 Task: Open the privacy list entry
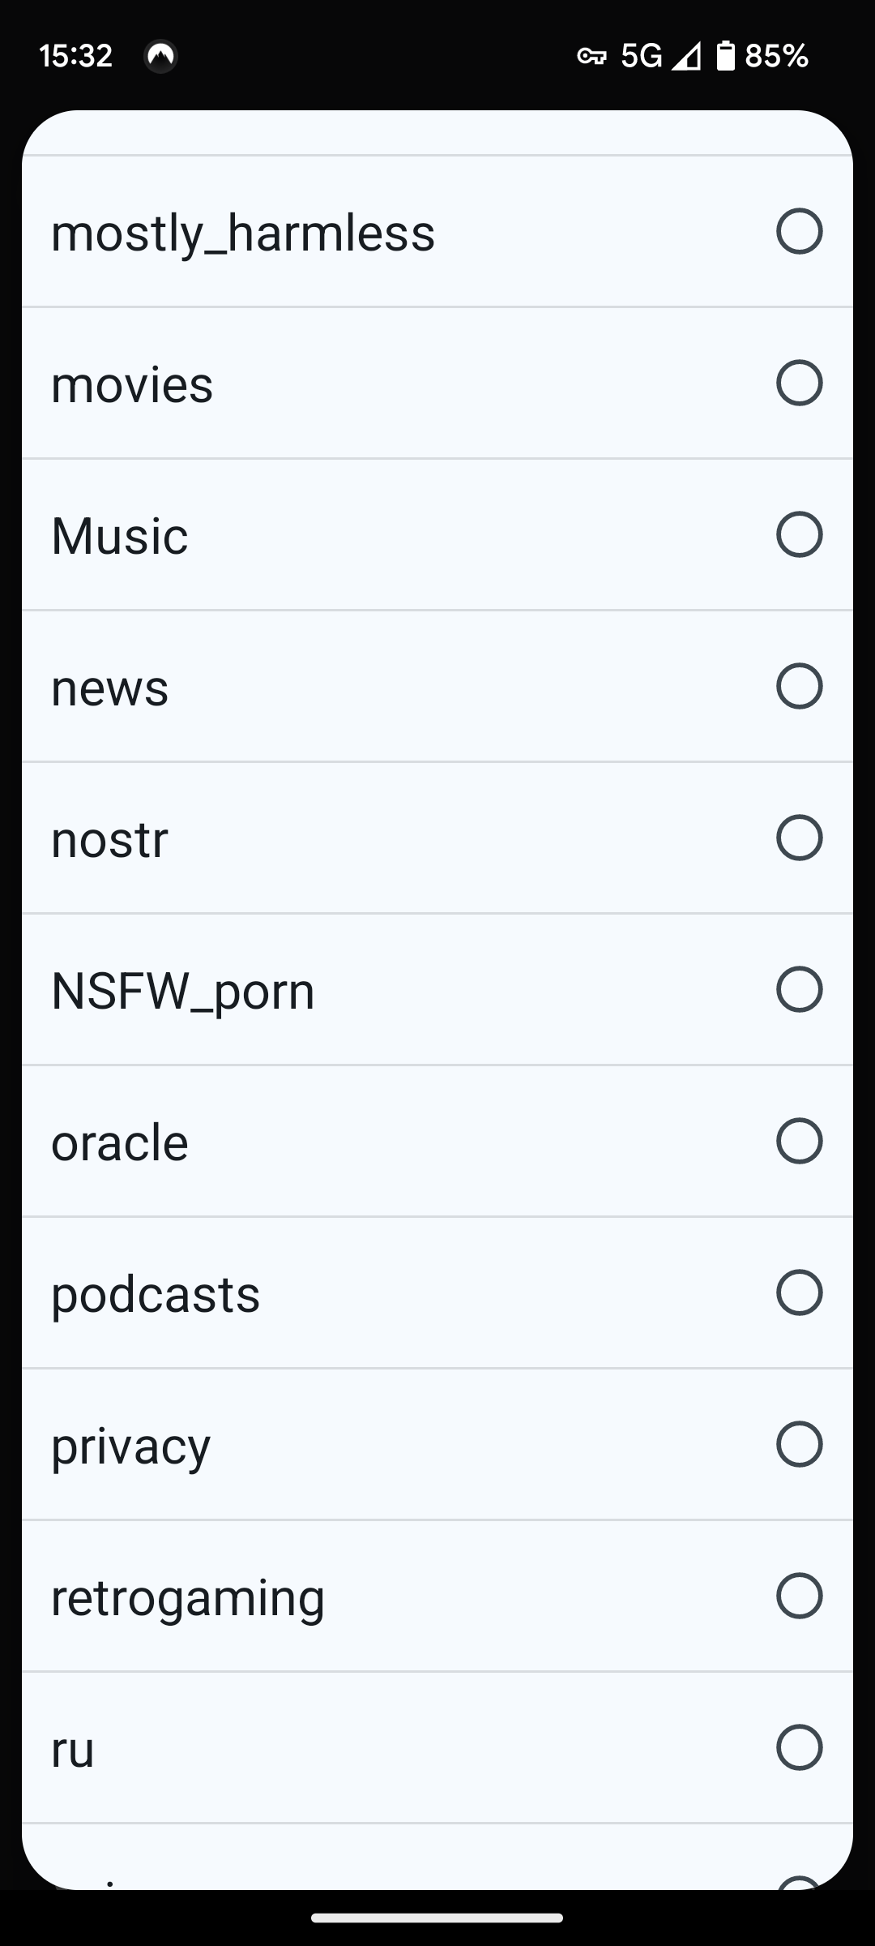tap(131, 1446)
